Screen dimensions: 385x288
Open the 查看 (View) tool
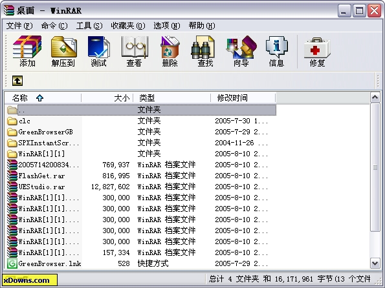point(134,51)
